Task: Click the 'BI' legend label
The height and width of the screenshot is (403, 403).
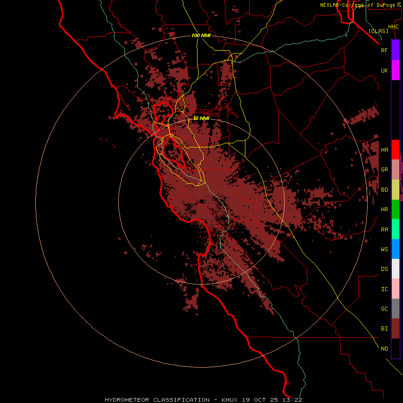Action: [384, 329]
